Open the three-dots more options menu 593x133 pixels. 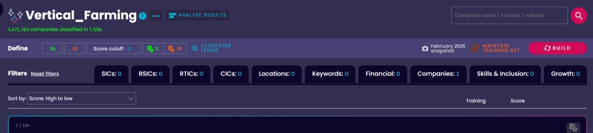tap(155, 16)
